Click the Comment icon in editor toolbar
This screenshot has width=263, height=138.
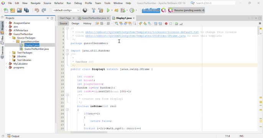176,24
